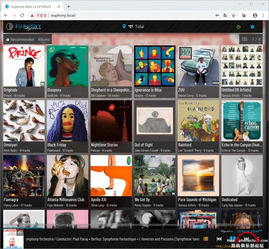Click 'Jake Xerxes Fussell - 9 tracks' text
The image size is (269, 249).
(x=153, y=151)
